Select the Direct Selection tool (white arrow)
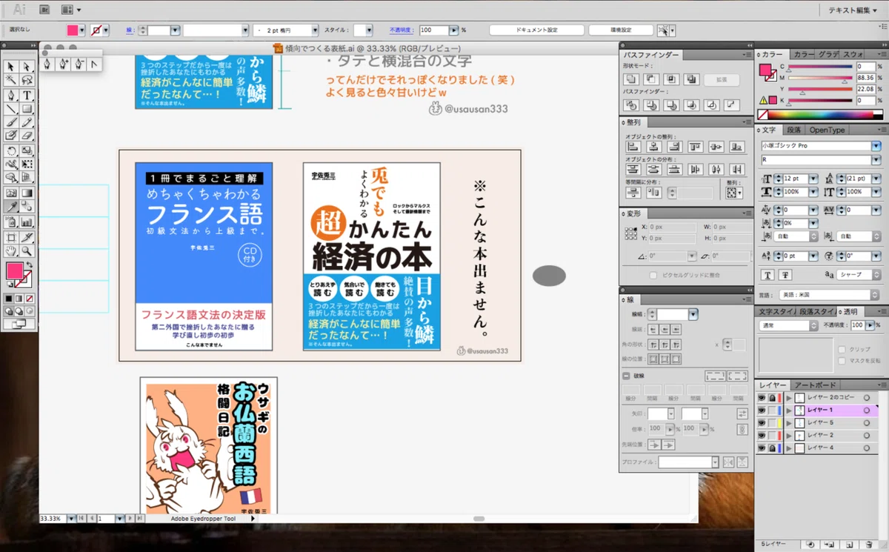The image size is (889, 552). tap(27, 67)
